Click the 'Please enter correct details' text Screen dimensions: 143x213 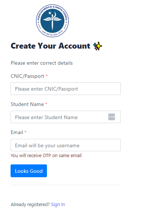pyautogui.click(x=42, y=63)
